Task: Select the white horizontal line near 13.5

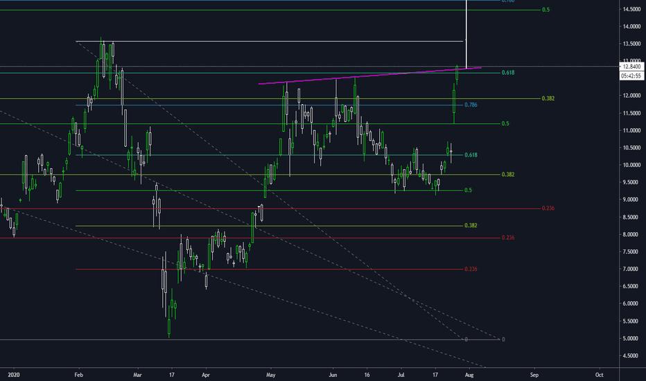Action: (x=270, y=41)
